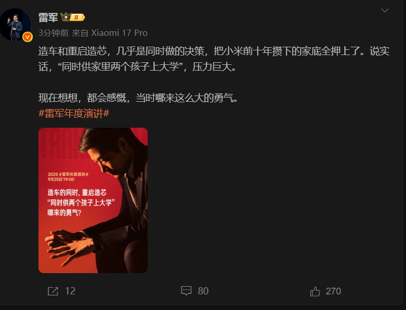Click the crown membership badge icon

click(x=66, y=17)
